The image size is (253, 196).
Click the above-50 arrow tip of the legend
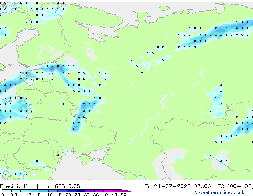pyautogui.click(x=126, y=191)
